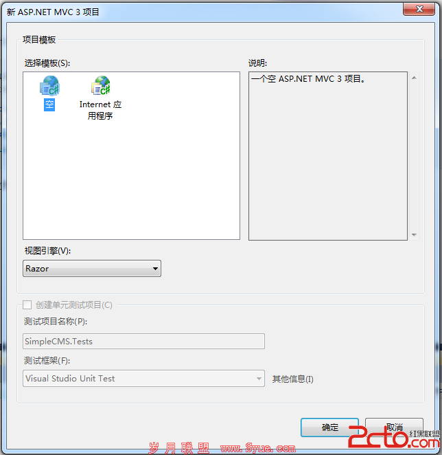Click empty area in 选择模板 list
442x455 pixels.
[131, 180]
